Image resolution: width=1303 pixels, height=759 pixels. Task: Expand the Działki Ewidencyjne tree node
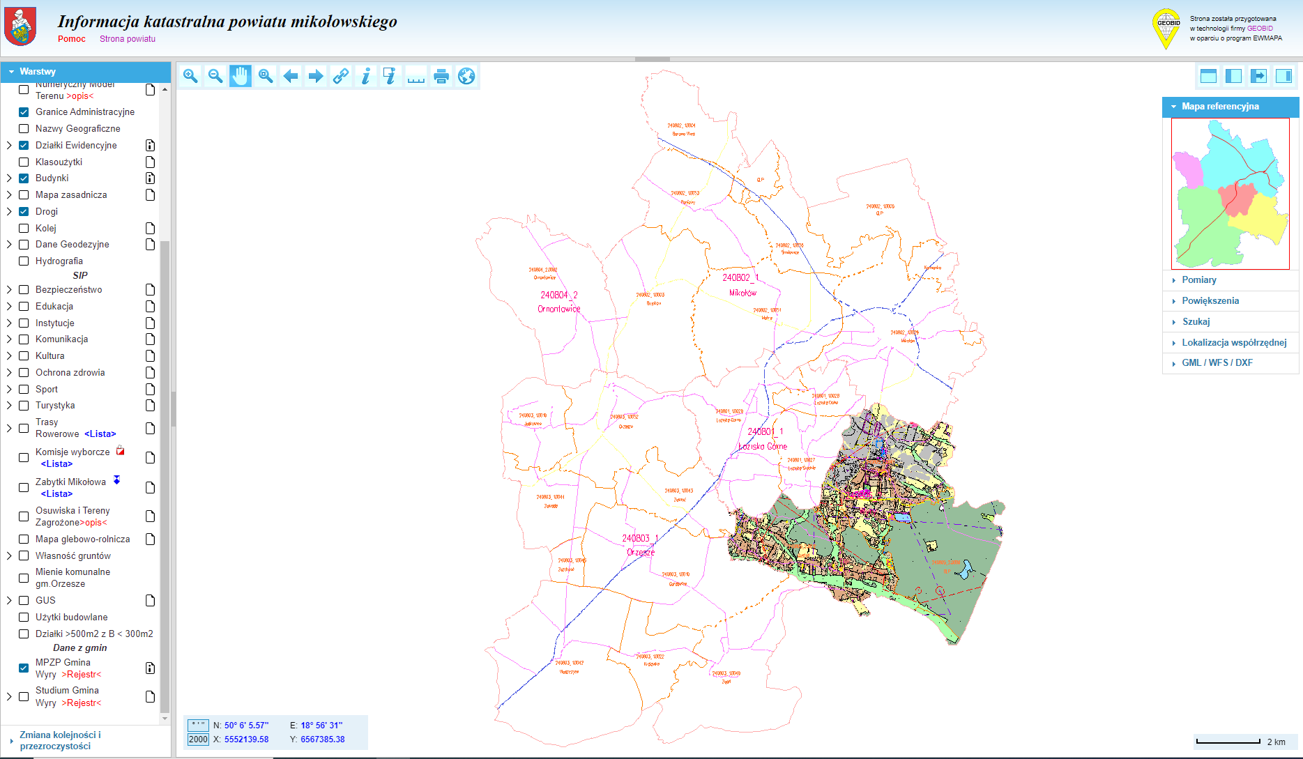[x=9, y=146]
